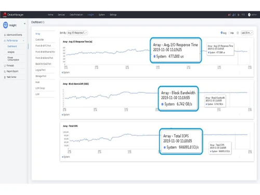Open the red alarm count indicator in header
The width and height of the screenshot is (260, 195).
click(x=229, y=15)
